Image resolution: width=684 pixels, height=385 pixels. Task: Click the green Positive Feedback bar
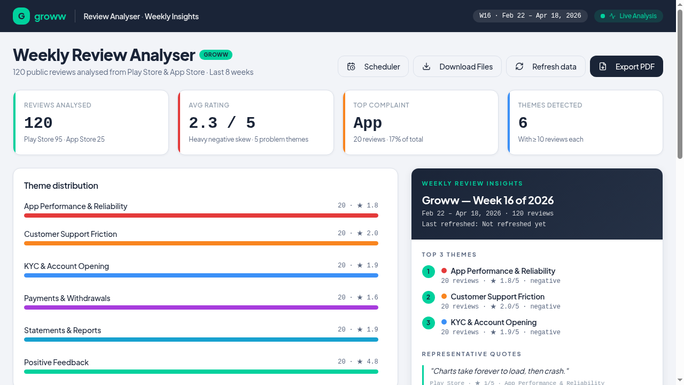[201, 372]
